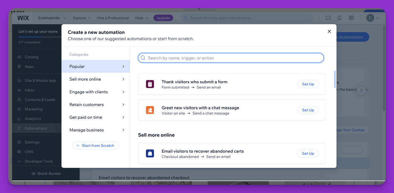
Task: Click the Sell more online section heading
Action: [156, 135]
